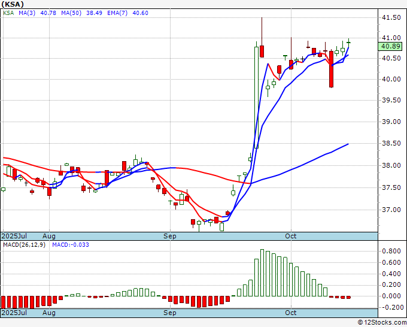Click the (KSA) chart title
The image size is (407, 327).
tap(13, 4)
